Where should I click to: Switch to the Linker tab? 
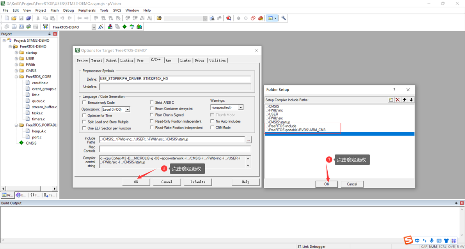point(186,60)
